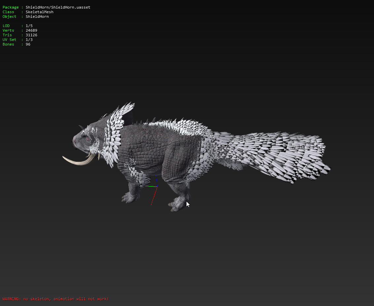Click the creature's red eye

pyautogui.click(x=87, y=139)
